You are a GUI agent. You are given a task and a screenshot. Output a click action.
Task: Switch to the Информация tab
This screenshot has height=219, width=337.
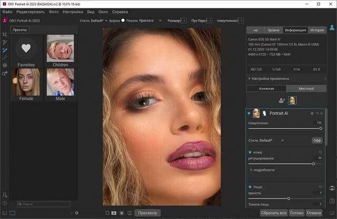295,30
